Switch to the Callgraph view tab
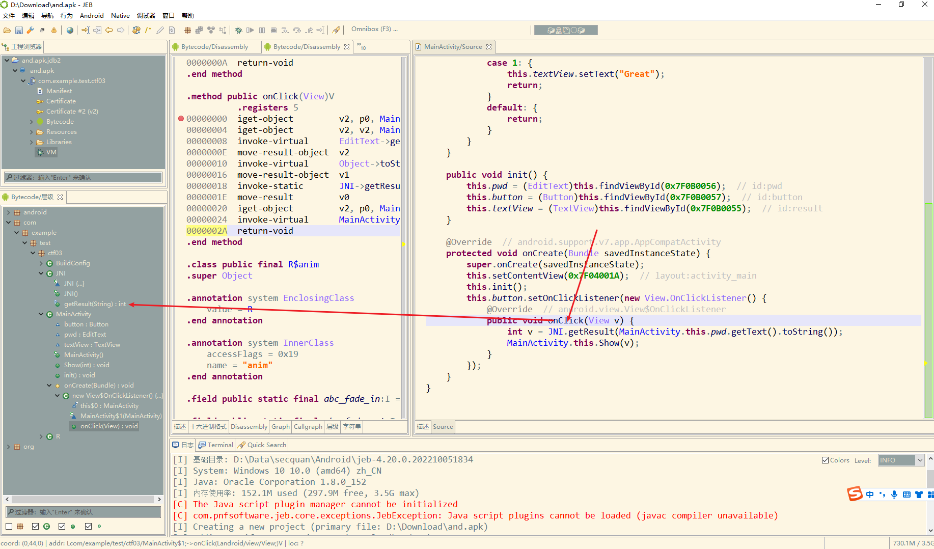This screenshot has width=934, height=549. pos(308,426)
